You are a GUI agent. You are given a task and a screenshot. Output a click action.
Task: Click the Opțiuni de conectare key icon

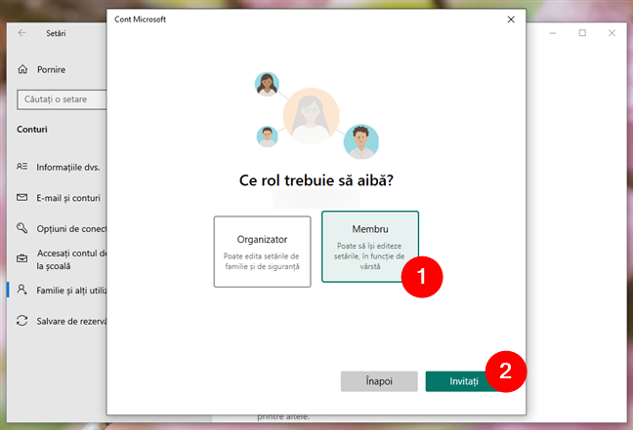[x=22, y=228]
